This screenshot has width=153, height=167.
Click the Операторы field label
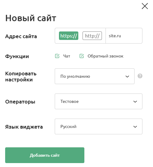(x=20, y=102)
